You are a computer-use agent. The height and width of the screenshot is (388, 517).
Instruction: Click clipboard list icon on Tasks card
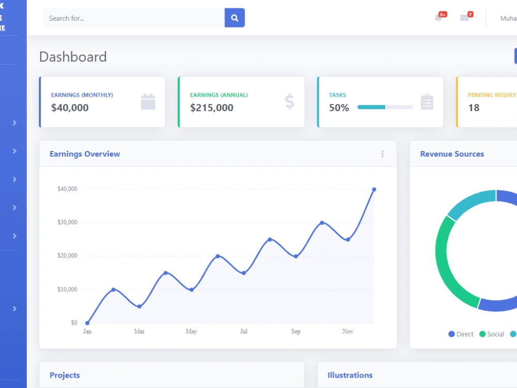(x=427, y=101)
